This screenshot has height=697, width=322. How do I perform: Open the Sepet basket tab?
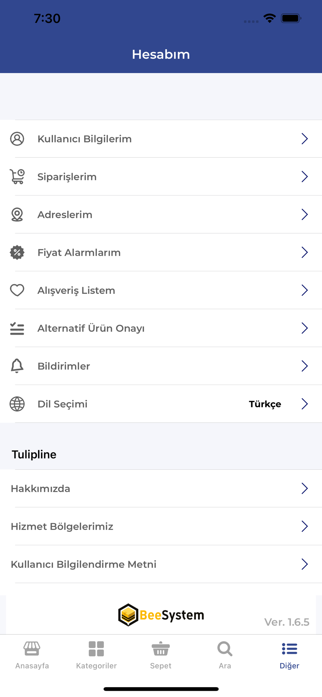[x=161, y=655]
